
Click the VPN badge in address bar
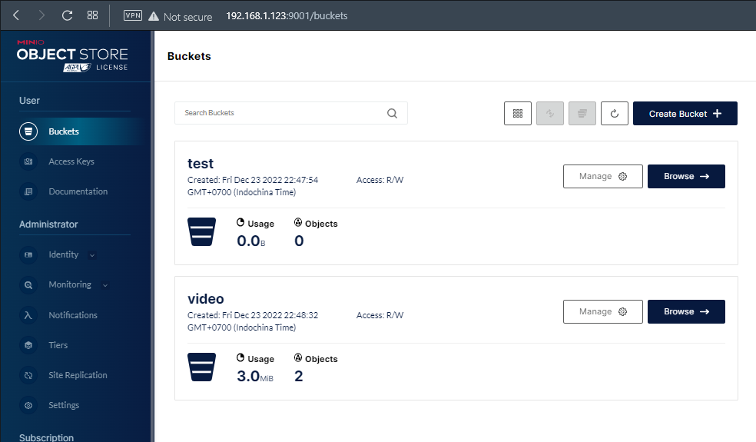click(133, 15)
